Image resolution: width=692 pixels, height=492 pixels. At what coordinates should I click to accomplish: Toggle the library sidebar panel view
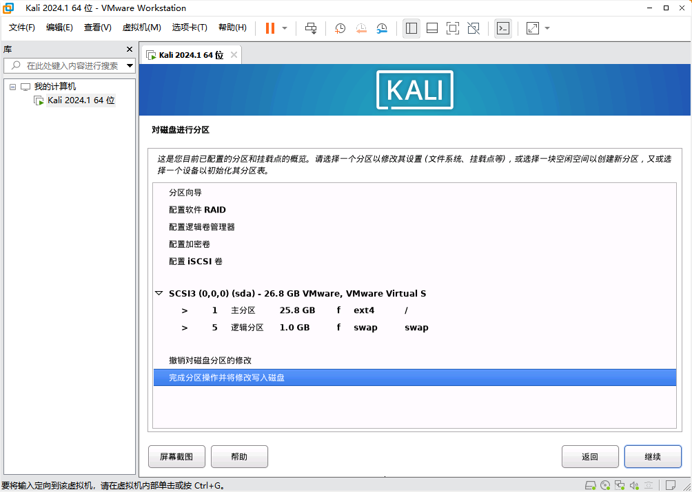pyautogui.click(x=411, y=28)
